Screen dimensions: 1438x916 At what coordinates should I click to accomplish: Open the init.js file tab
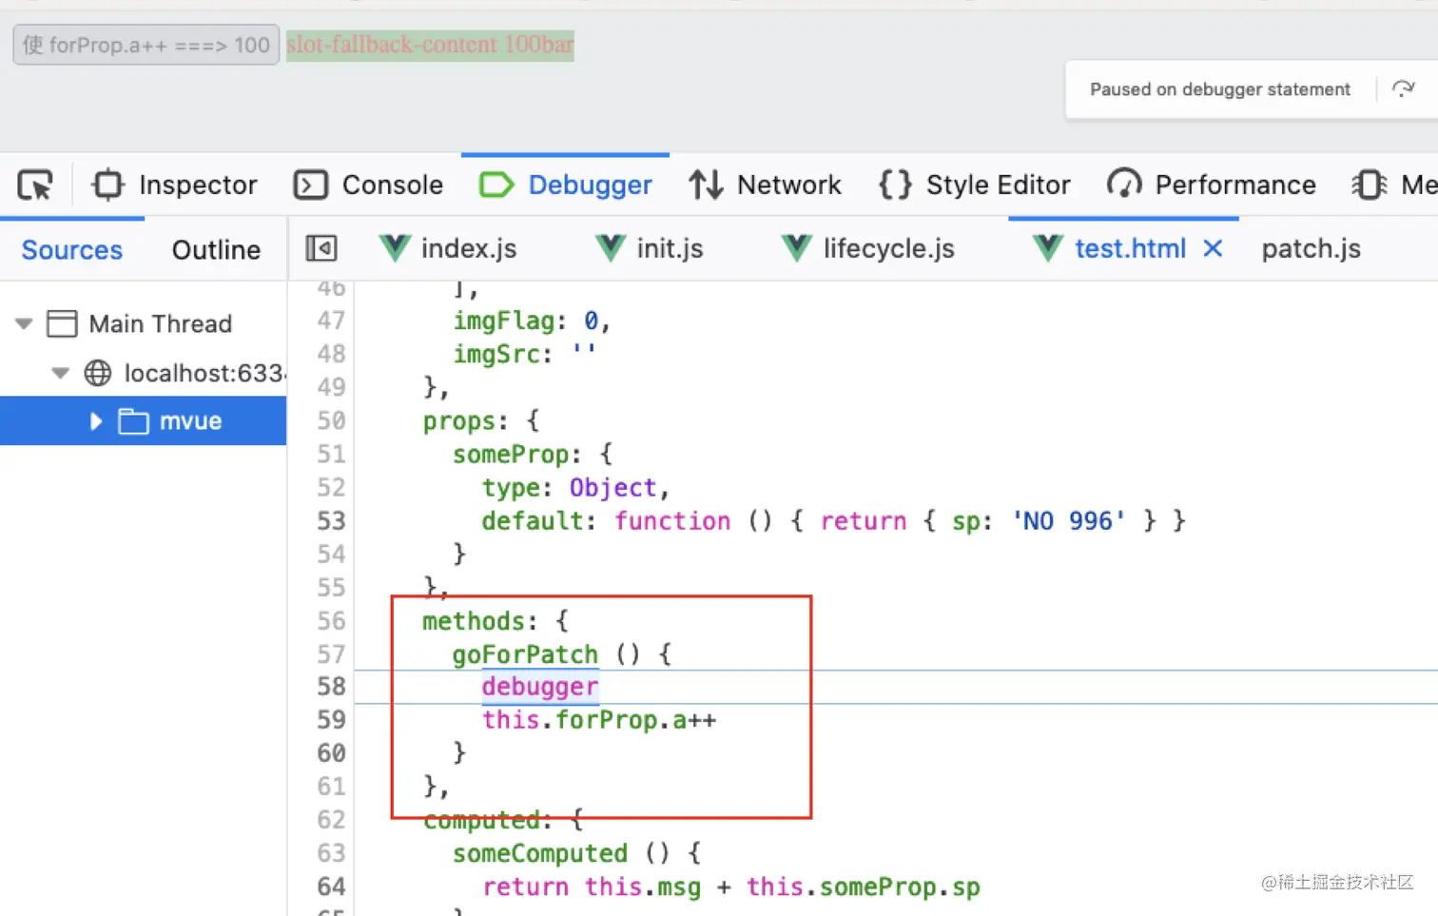coord(650,248)
